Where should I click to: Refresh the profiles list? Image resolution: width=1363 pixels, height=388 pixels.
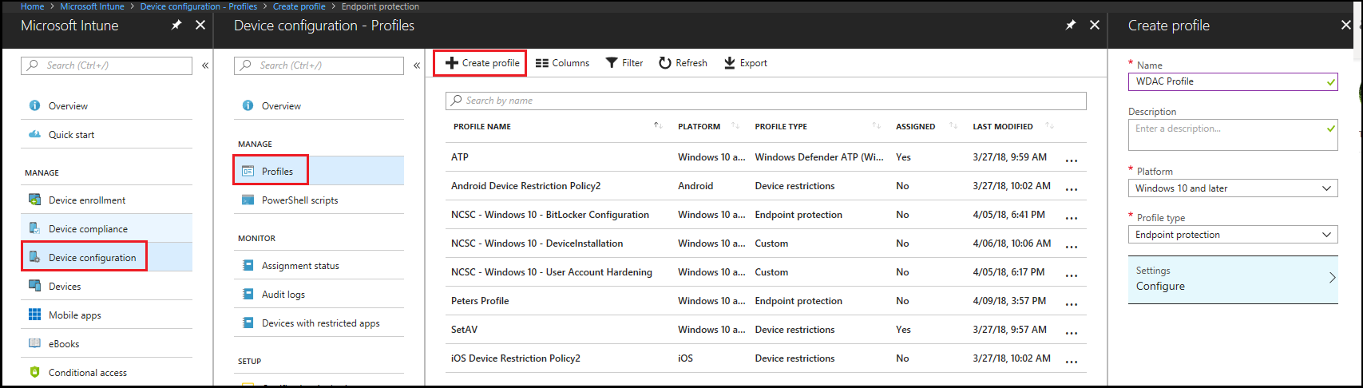(x=683, y=63)
